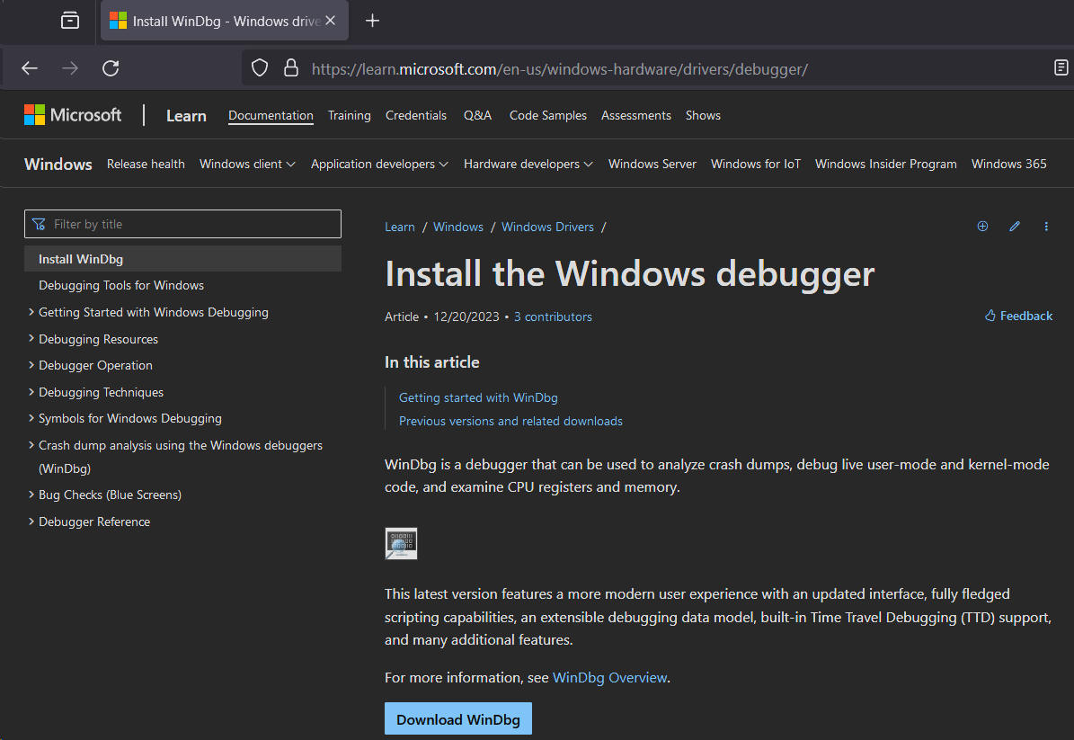Open the Documentation tab
This screenshot has height=740, width=1074.
click(271, 115)
